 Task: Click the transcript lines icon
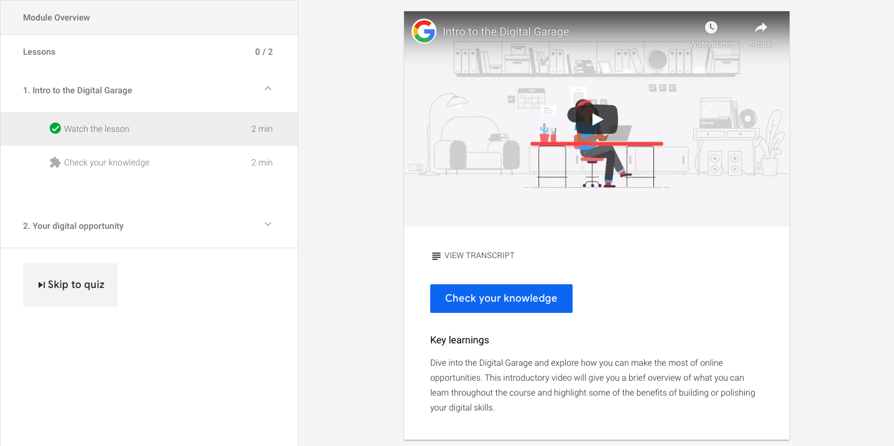[x=436, y=256]
